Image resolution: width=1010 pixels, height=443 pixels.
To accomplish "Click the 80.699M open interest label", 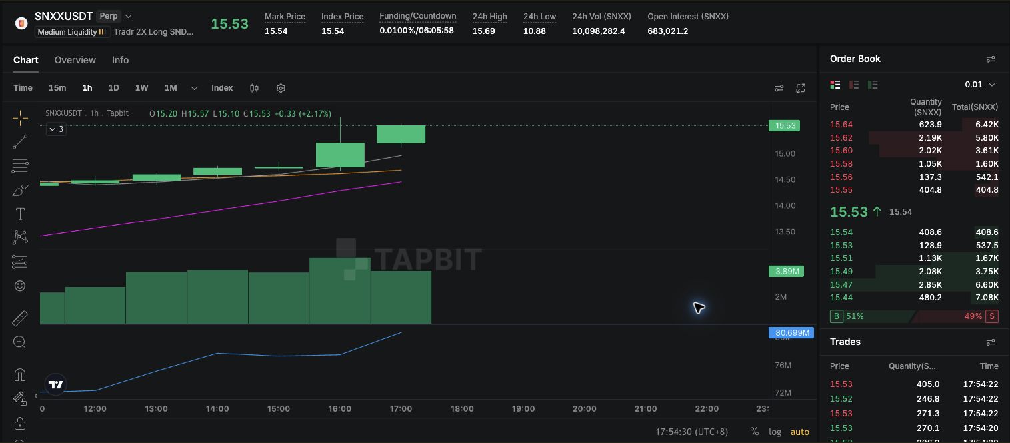I will (x=791, y=332).
